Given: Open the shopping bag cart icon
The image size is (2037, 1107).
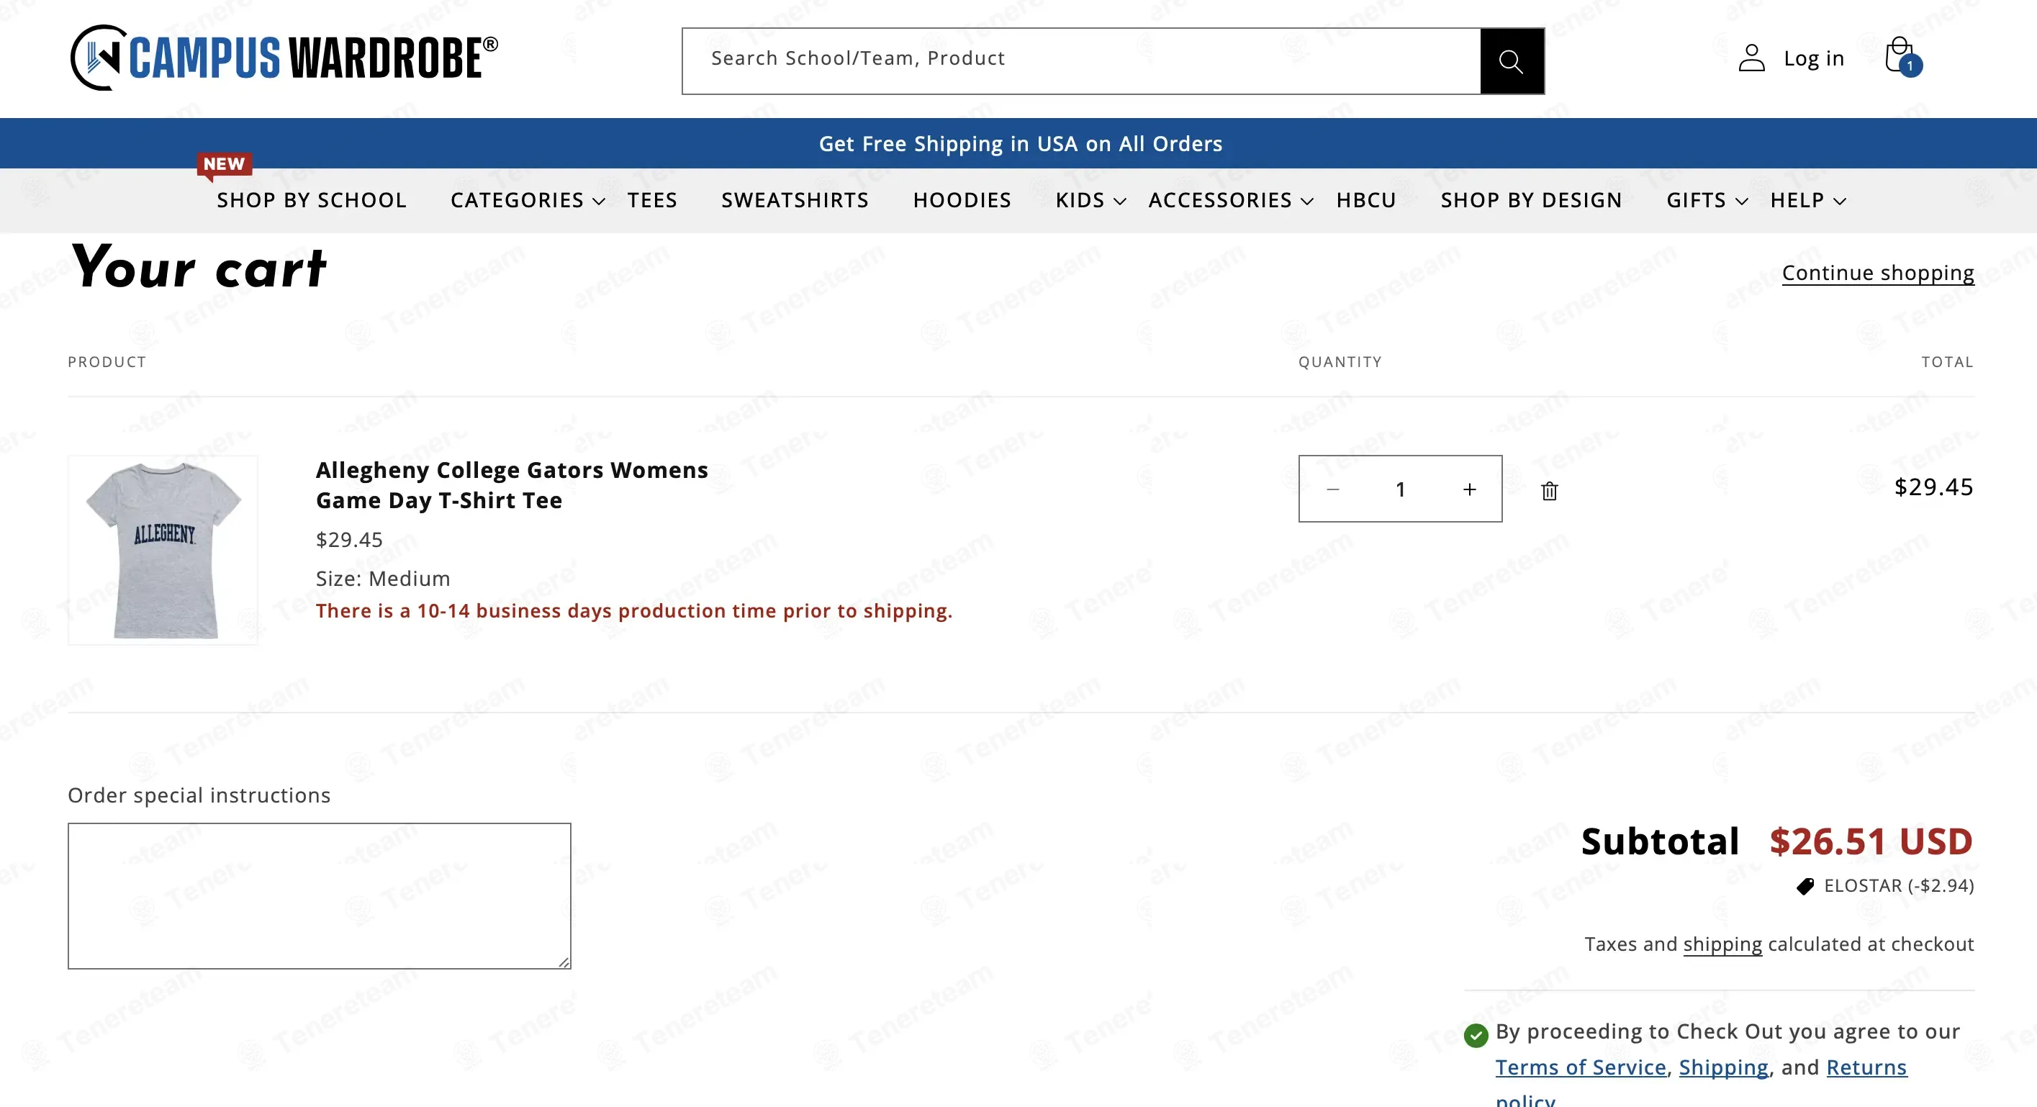Looking at the screenshot, I should pyautogui.click(x=1901, y=56).
